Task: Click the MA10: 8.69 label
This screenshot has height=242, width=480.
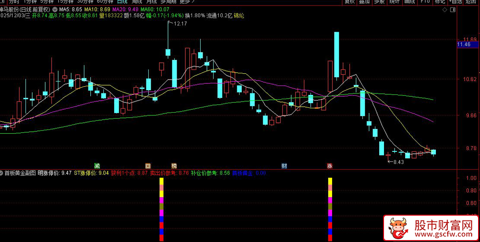Action: pyautogui.click(x=97, y=10)
